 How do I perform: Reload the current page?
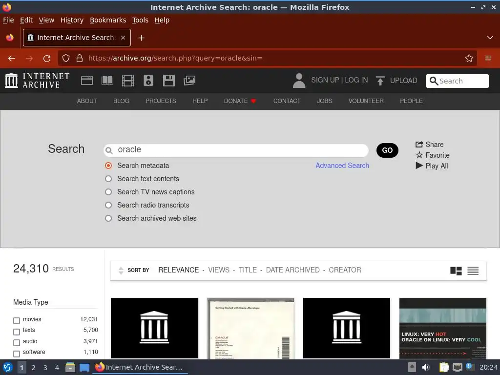click(47, 59)
